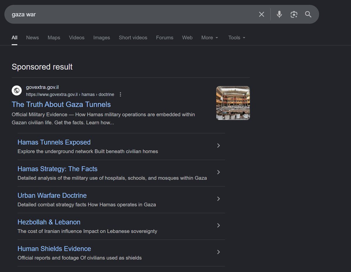Screen dimensions: 351x272
Task: Open the 'Hezbollah & Lebanon' sitelink
Action: click(49, 222)
